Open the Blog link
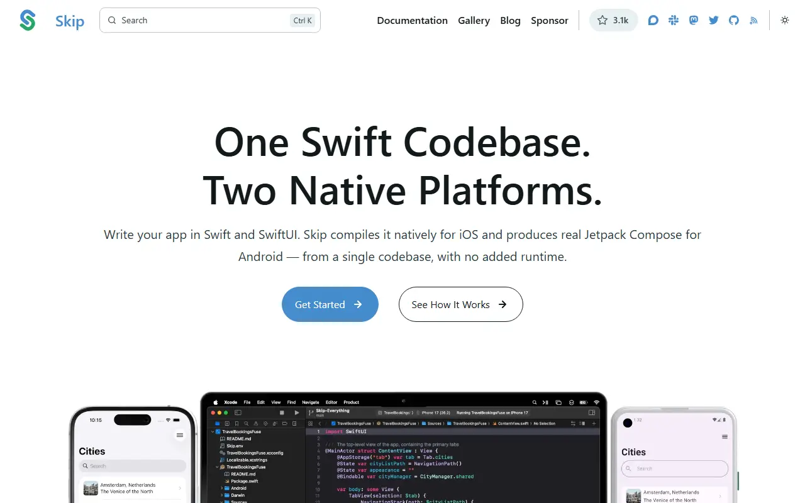This screenshot has height=503, width=805. (x=510, y=20)
